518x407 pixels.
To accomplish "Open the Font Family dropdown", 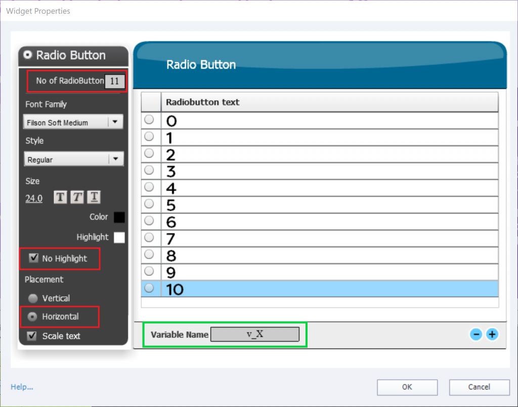I will coord(116,122).
